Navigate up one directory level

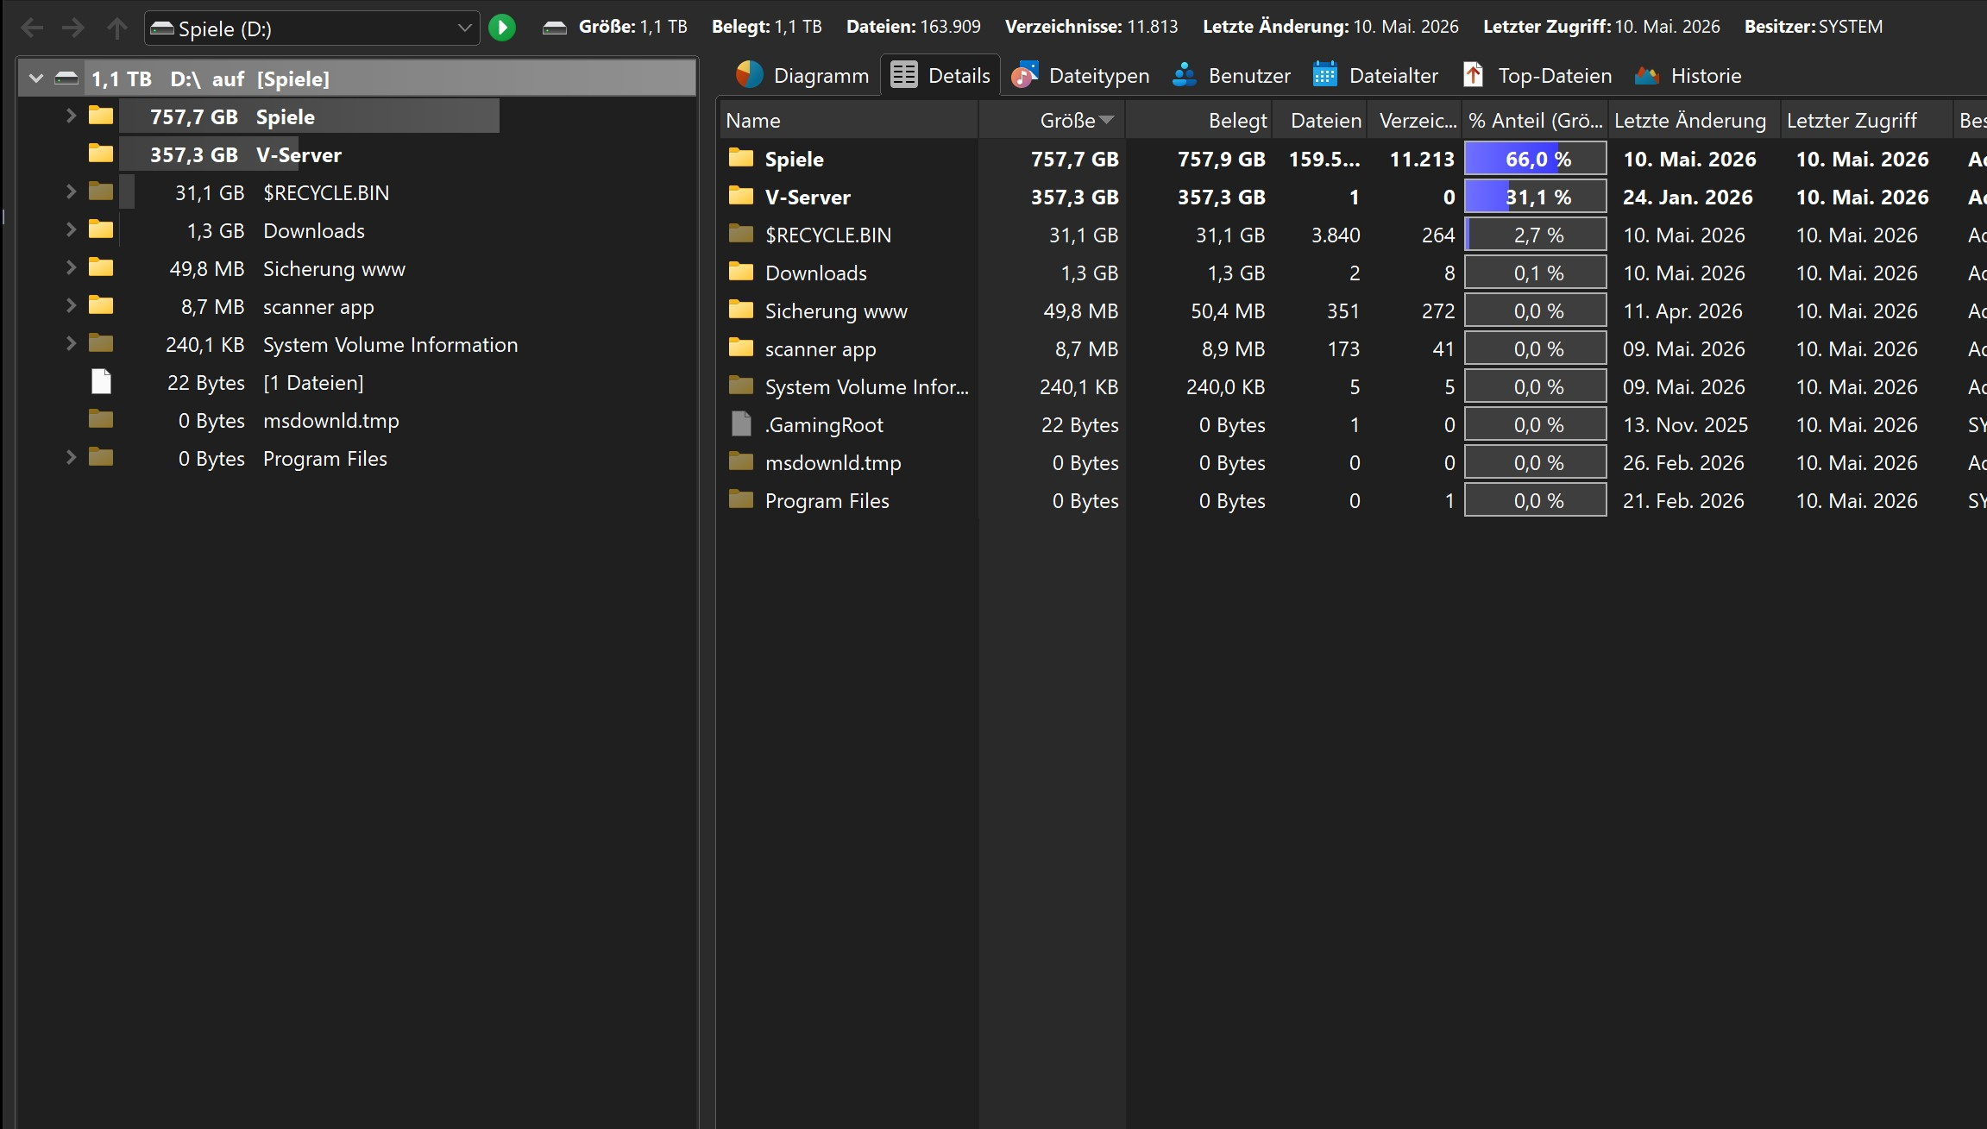[x=116, y=28]
